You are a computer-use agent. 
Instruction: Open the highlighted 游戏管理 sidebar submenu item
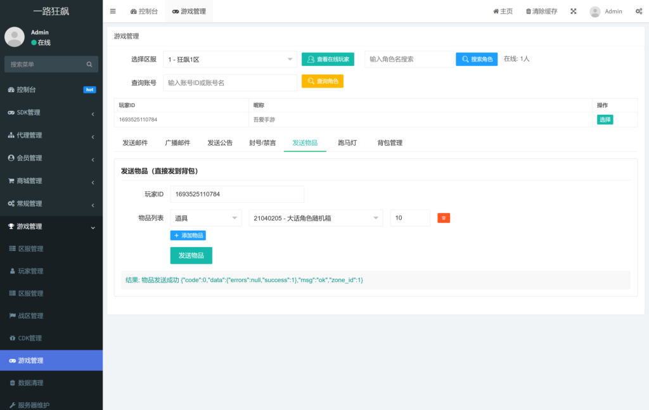(51, 361)
